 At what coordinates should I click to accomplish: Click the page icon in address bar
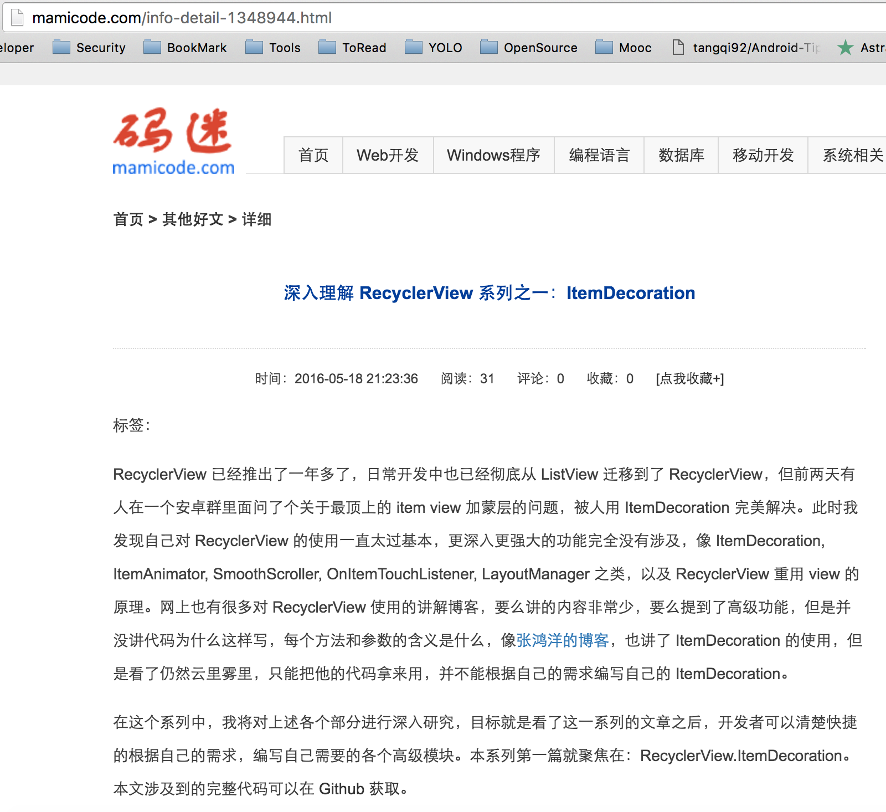[x=17, y=18]
